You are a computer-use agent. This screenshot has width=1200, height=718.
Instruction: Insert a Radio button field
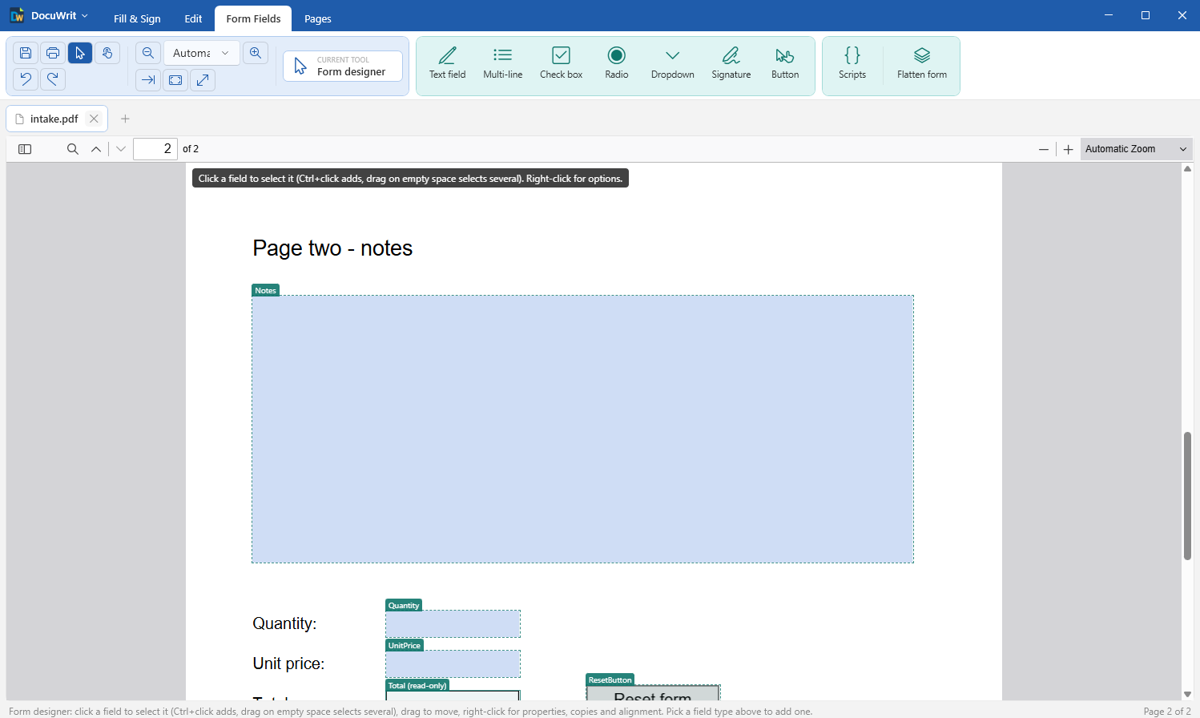coord(617,63)
